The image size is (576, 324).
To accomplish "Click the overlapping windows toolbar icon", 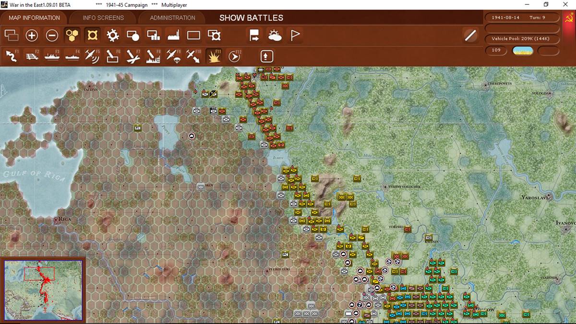I will (x=11, y=35).
